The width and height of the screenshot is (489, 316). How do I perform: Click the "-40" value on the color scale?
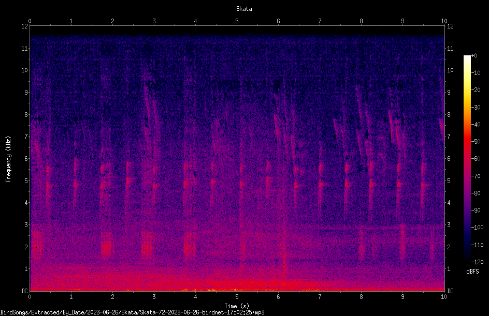click(x=476, y=125)
